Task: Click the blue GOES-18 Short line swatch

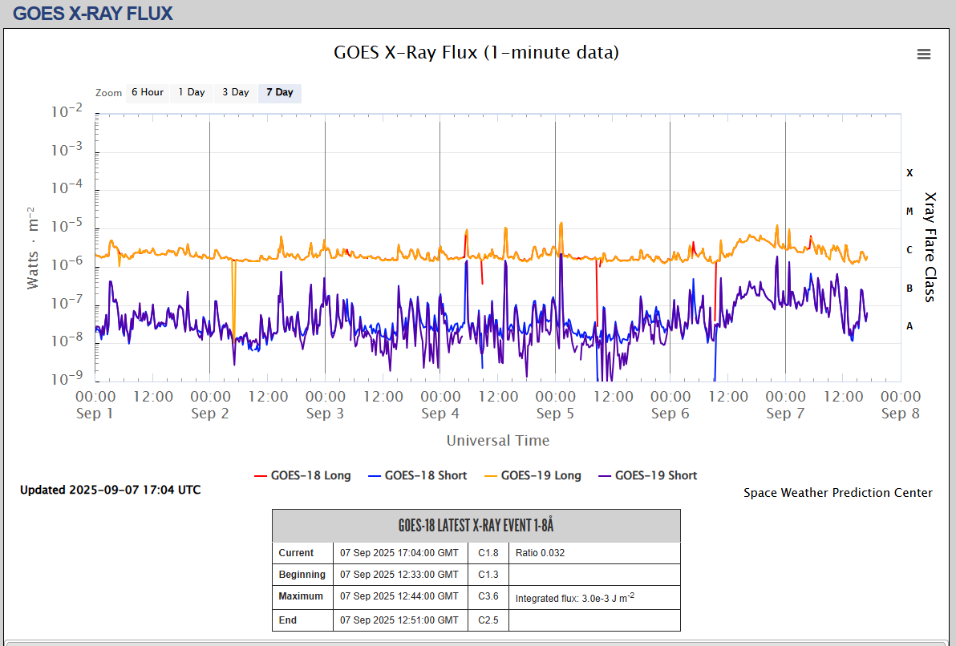Action: pos(374,476)
